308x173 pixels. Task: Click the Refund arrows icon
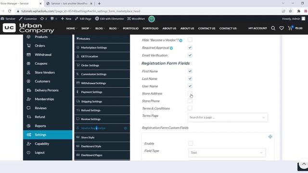[x=29, y=117]
